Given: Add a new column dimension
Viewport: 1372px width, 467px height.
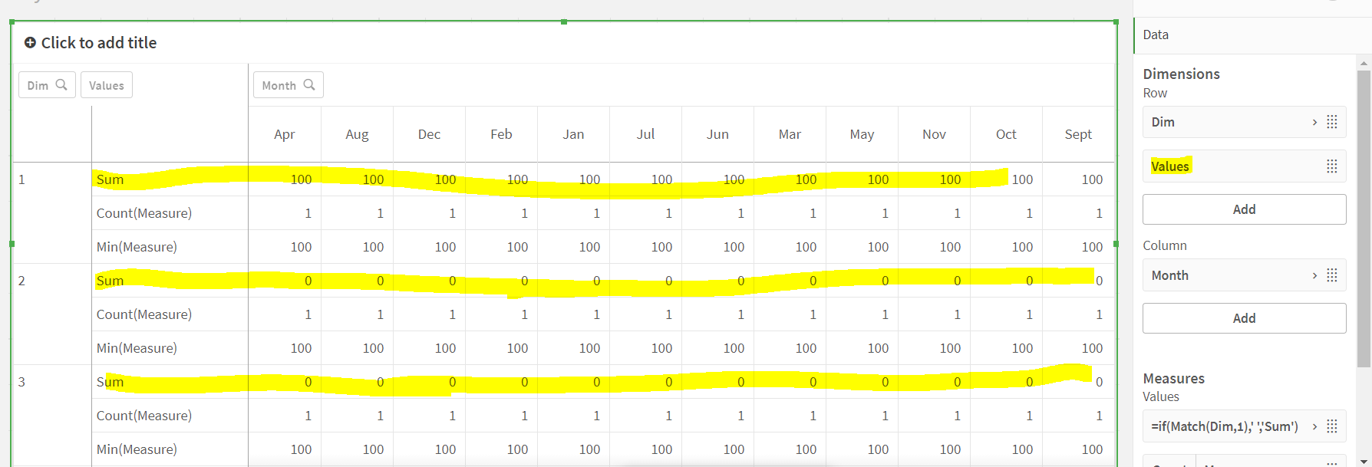Looking at the screenshot, I should [1244, 318].
